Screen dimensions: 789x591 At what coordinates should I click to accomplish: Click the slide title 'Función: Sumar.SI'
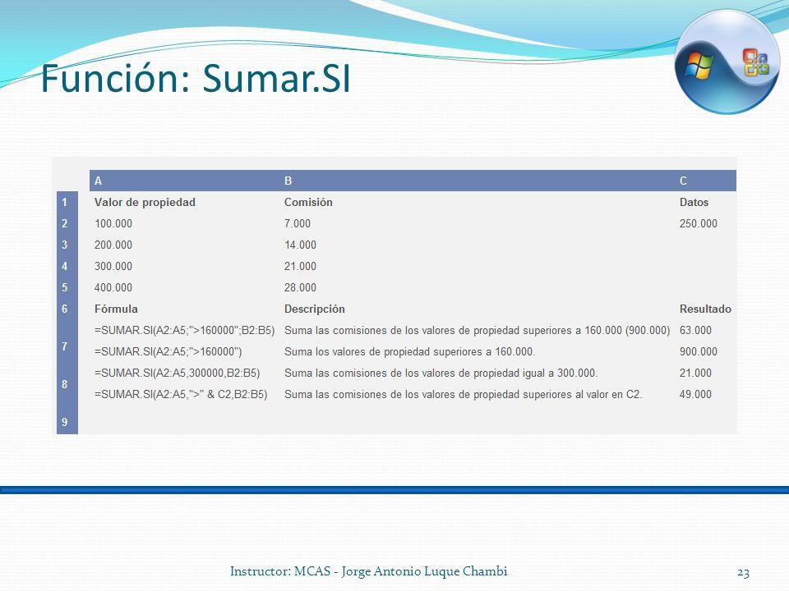coord(196,79)
